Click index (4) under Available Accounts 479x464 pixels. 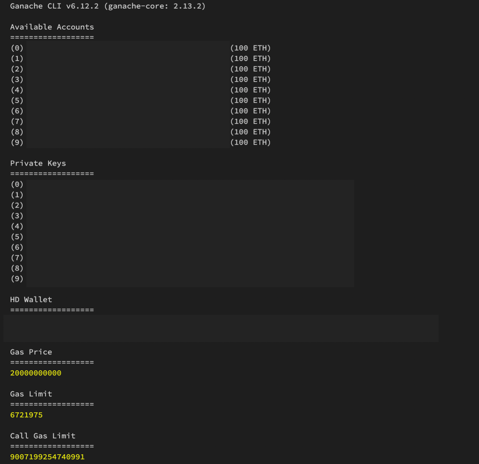coord(17,90)
